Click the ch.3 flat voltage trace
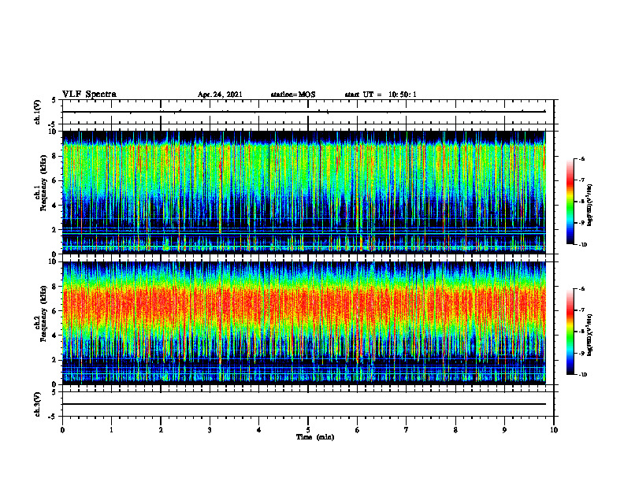The width and height of the screenshot is (624, 482). (304, 404)
